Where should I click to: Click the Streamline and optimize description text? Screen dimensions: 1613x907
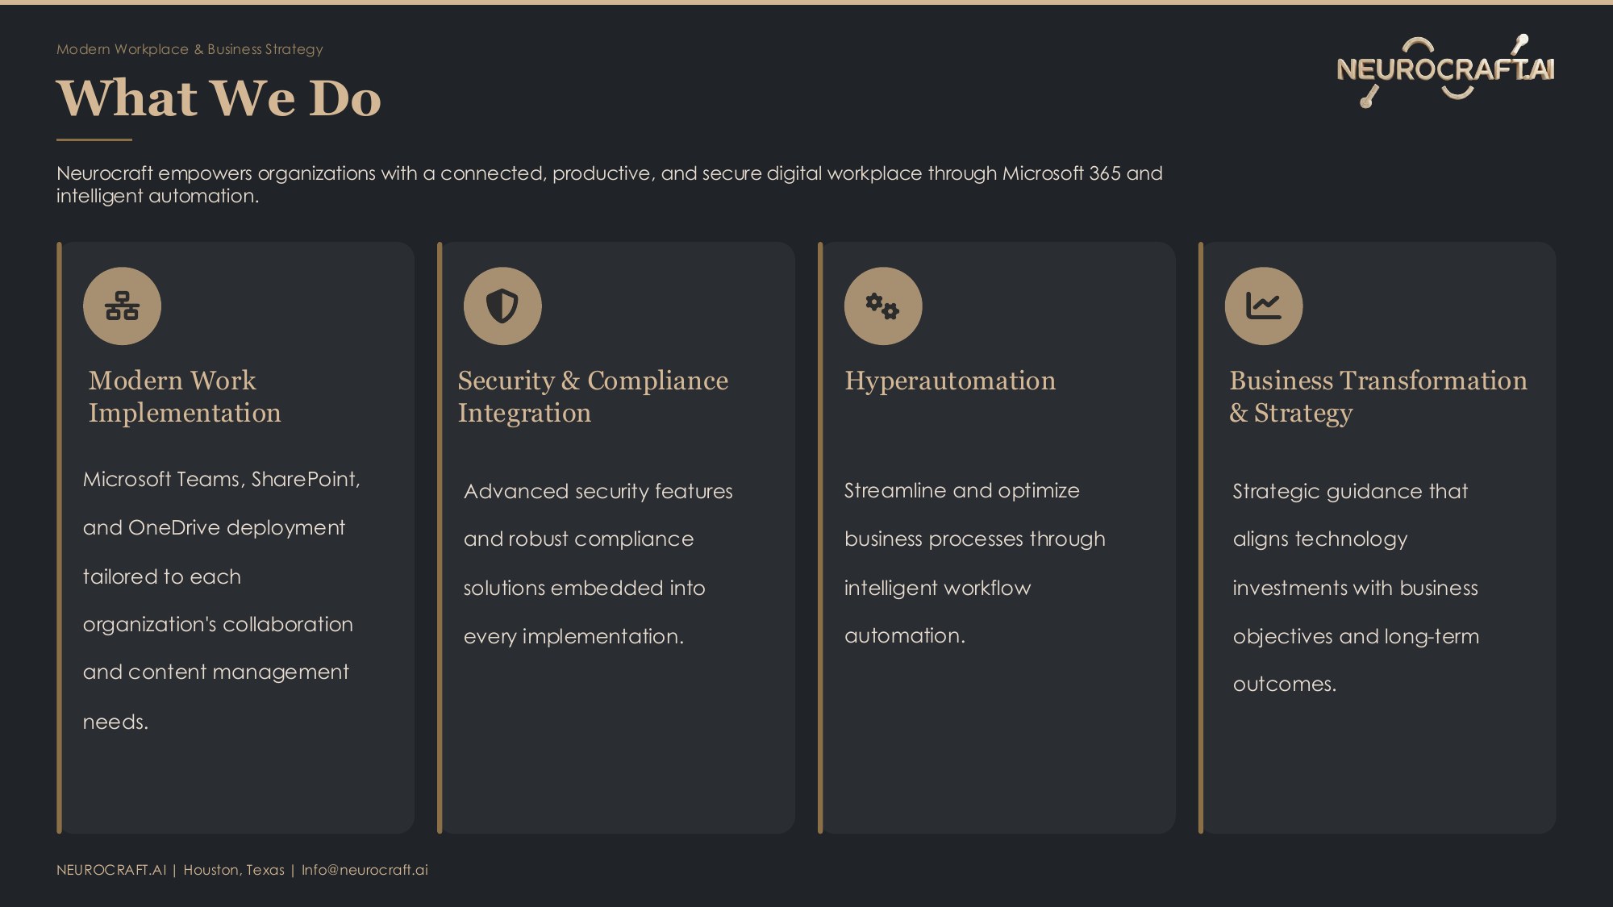click(974, 563)
